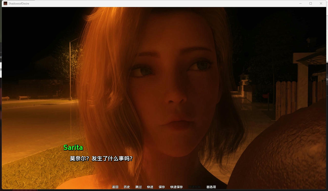
Task: Click the ShadowsofDesire app icon in title bar
Action: click(5, 3)
